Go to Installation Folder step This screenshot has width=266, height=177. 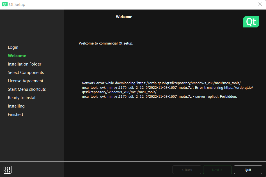point(25,64)
